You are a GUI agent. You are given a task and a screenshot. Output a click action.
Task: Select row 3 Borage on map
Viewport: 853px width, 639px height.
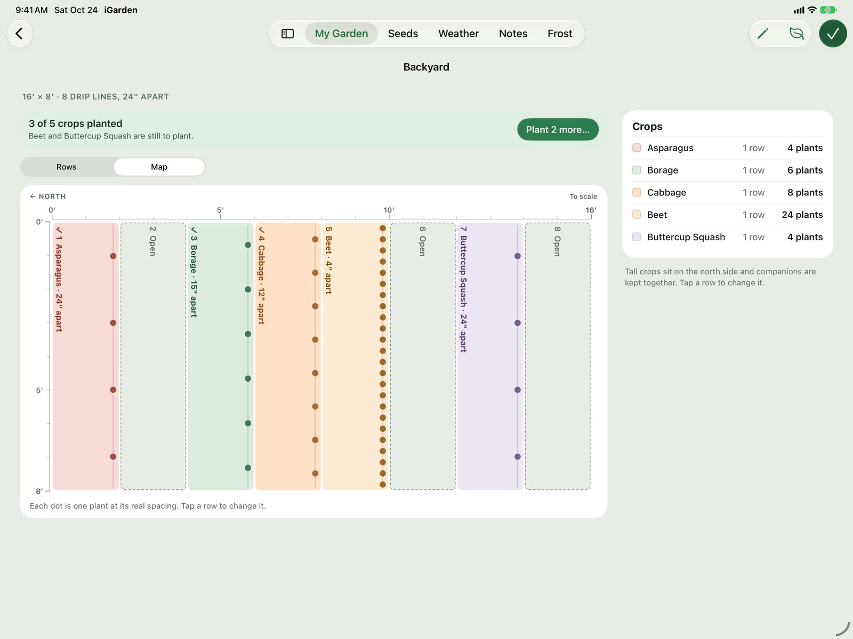(221, 356)
